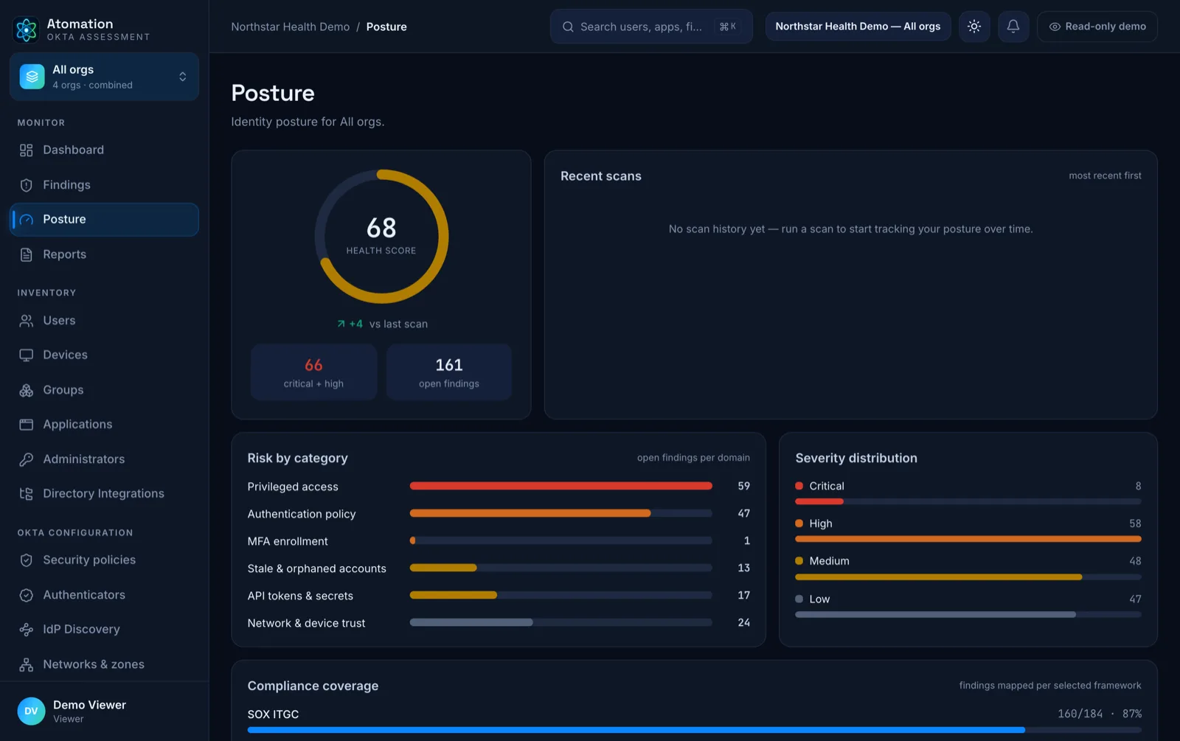1180x741 pixels.
Task: Click the Reports document icon
Action: (x=27, y=254)
